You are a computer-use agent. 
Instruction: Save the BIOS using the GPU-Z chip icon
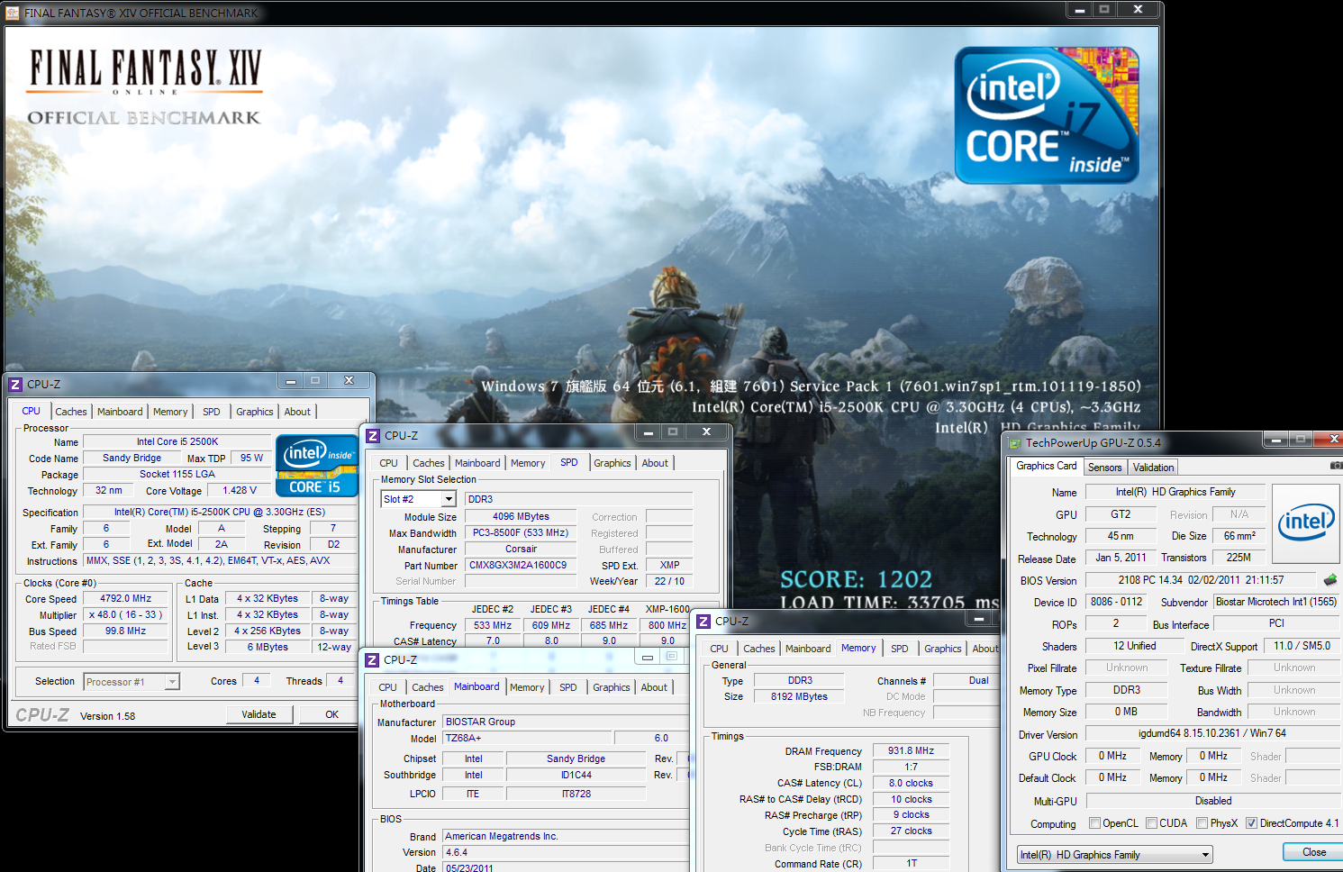tap(1330, 580)
